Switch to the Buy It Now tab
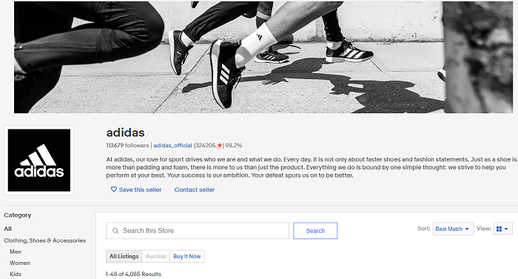This screenshot has width=518, height=279. click(187, 256)
